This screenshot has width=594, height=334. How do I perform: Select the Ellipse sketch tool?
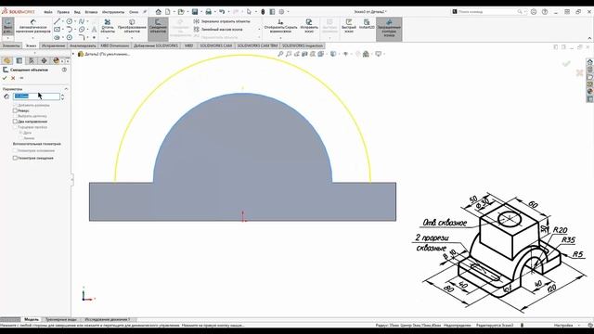coord(82,29)
